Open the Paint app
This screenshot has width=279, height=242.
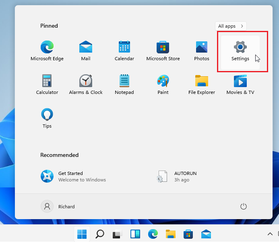coord(163,85)
